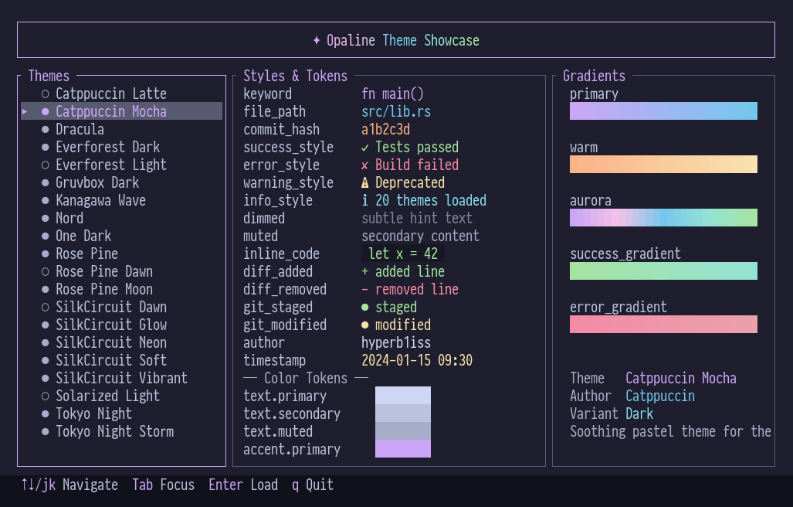Select the highlighted Catppuccin Mocha theme row
The image size is (793, 507).
pyautogui.click(x=121, y=111)
